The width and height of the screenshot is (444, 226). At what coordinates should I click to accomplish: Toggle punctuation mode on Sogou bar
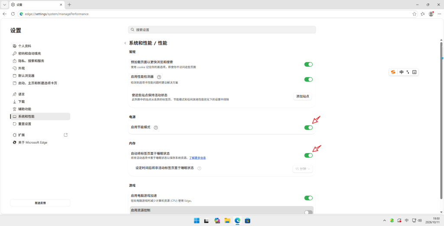[408, 72]
